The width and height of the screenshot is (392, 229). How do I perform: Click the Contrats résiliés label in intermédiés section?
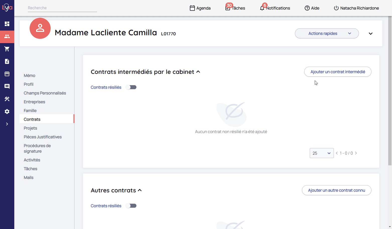tap(106, 87)
